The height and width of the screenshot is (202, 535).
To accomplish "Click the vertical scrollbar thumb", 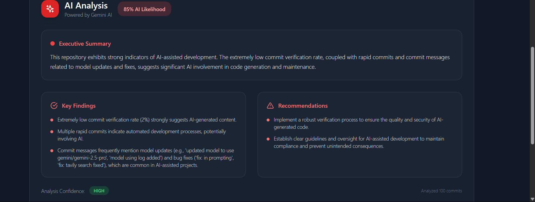I will (532, 95).
